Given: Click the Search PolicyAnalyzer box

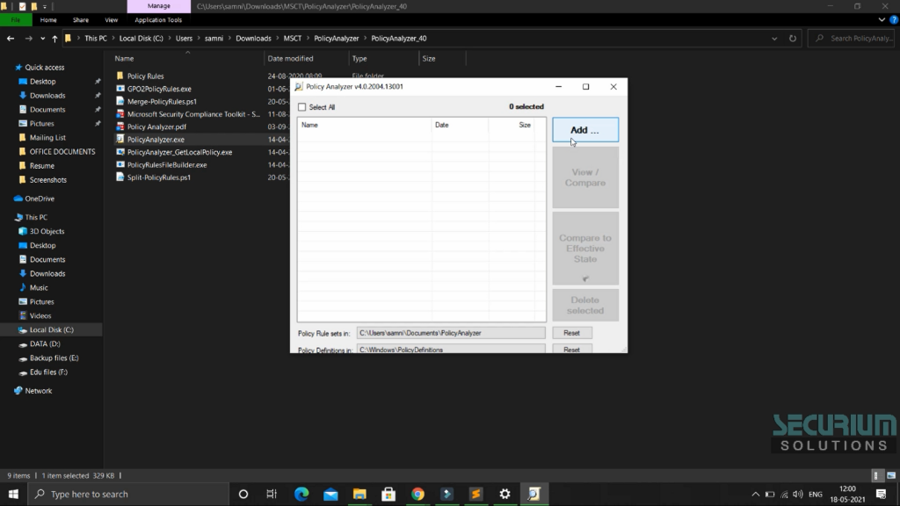Looking at the screenshot, I should [x=853, y=39].
